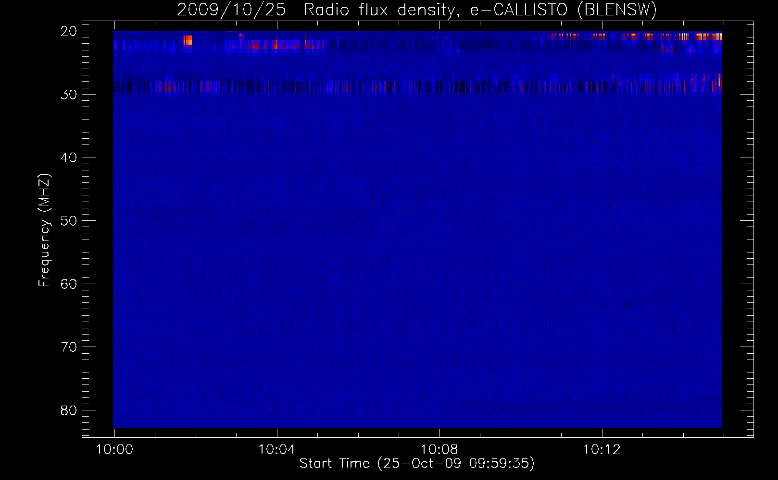Screen dimensions: 778x480
Task: Click the 10:08 time axis tick label
Action: click(x=439, y=450)
